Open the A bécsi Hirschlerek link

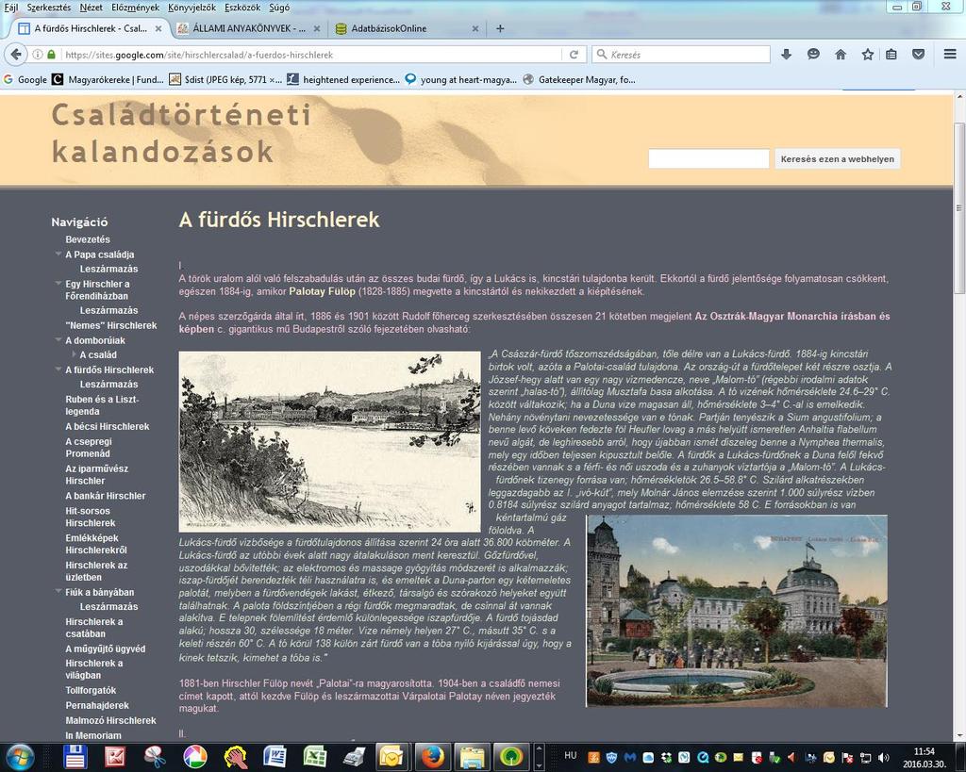pyautogui.click(x=108, y=426)
